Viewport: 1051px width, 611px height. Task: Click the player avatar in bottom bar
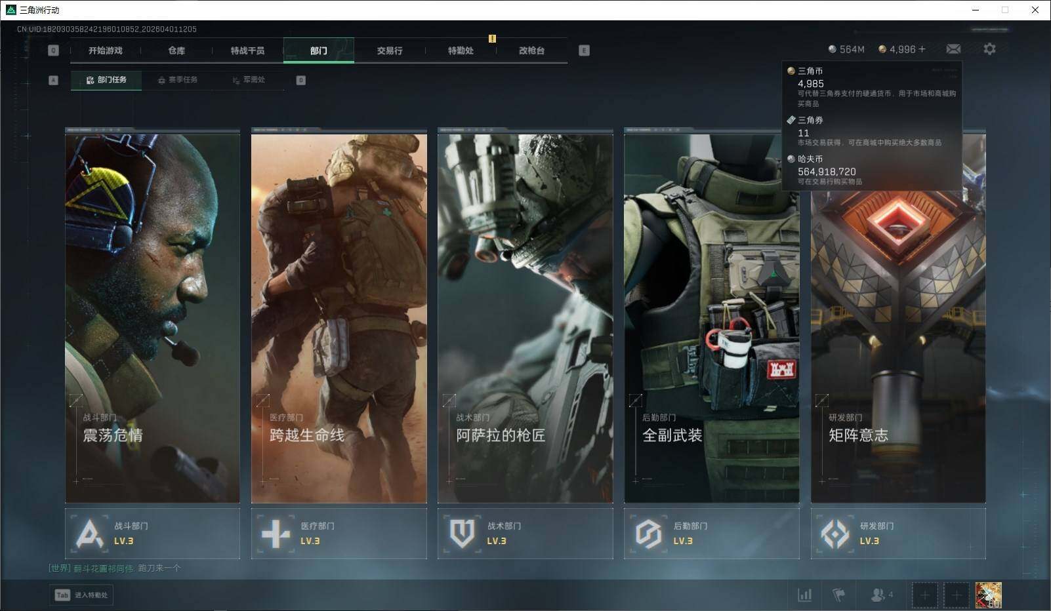pos(988,595)
